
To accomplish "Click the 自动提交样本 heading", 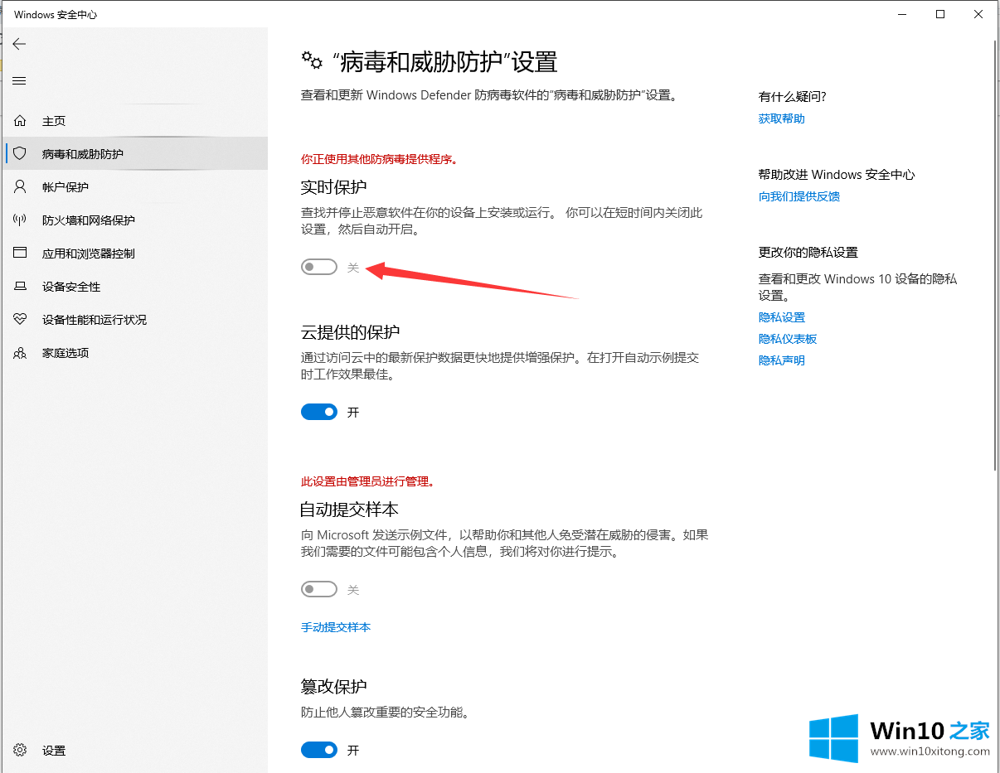I will tap(350, 510).
